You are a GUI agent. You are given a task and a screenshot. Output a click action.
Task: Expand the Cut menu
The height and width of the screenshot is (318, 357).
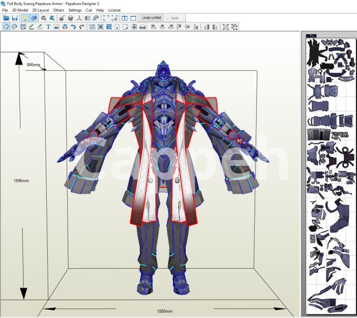pos(89,10)
